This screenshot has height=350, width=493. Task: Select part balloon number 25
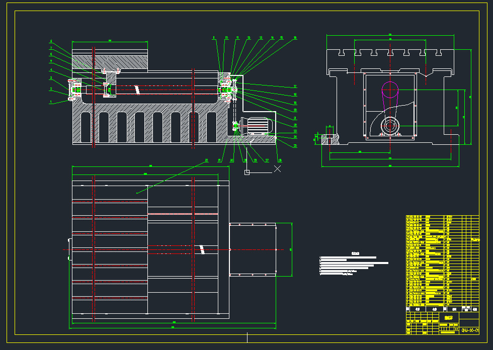295,146
